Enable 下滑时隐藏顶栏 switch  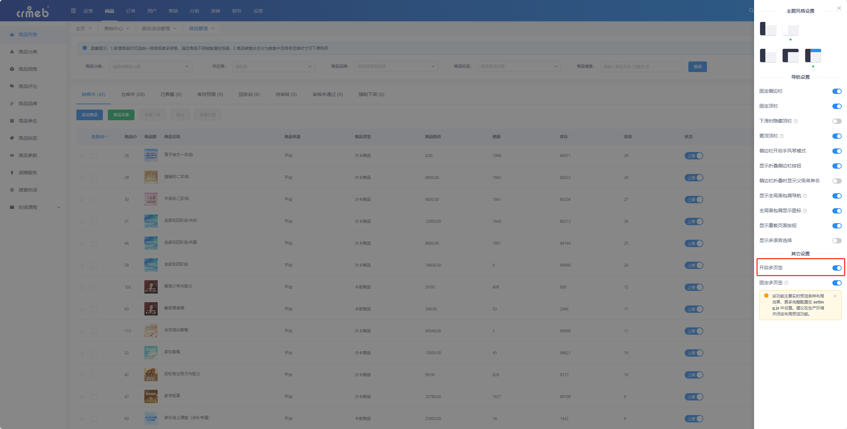(x=837, y=121)
